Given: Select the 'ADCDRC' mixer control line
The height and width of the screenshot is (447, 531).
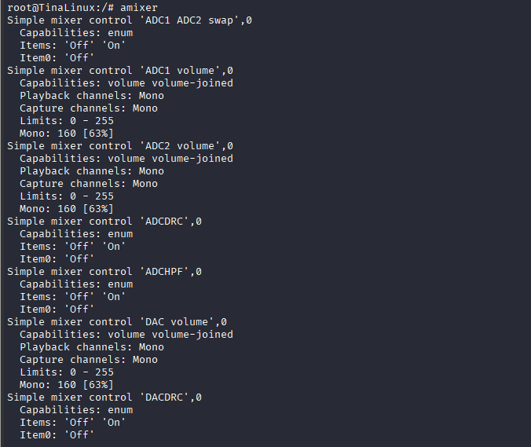Looking at the screenshot, I should click(x=104, y=222).
